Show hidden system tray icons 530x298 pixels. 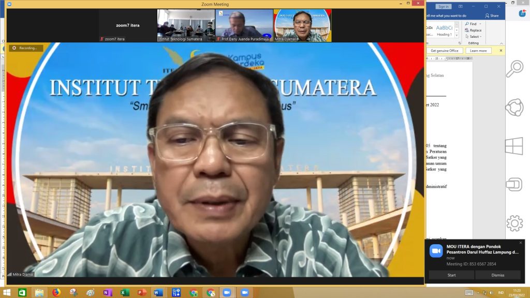tap(478, 293)
